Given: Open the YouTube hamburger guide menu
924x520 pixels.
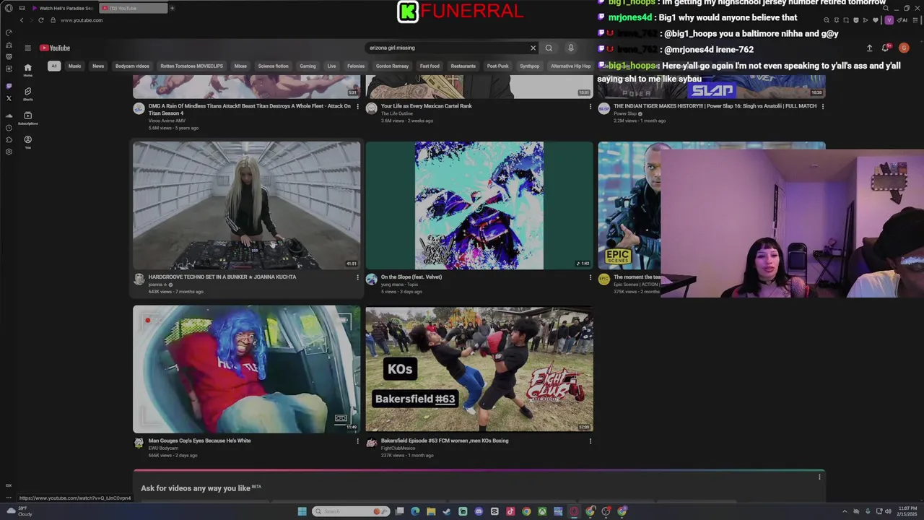Looking at the screenshot, I should pyautogui.click(x=27, y=48).
